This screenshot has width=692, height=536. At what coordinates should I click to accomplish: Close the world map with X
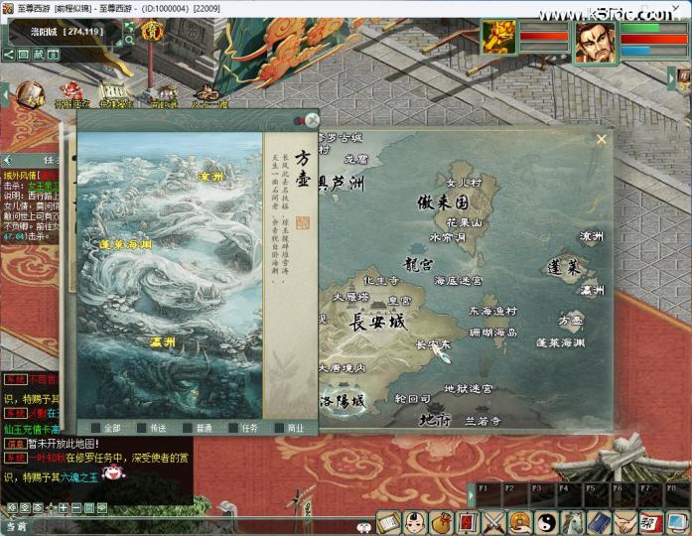(601, 139)
